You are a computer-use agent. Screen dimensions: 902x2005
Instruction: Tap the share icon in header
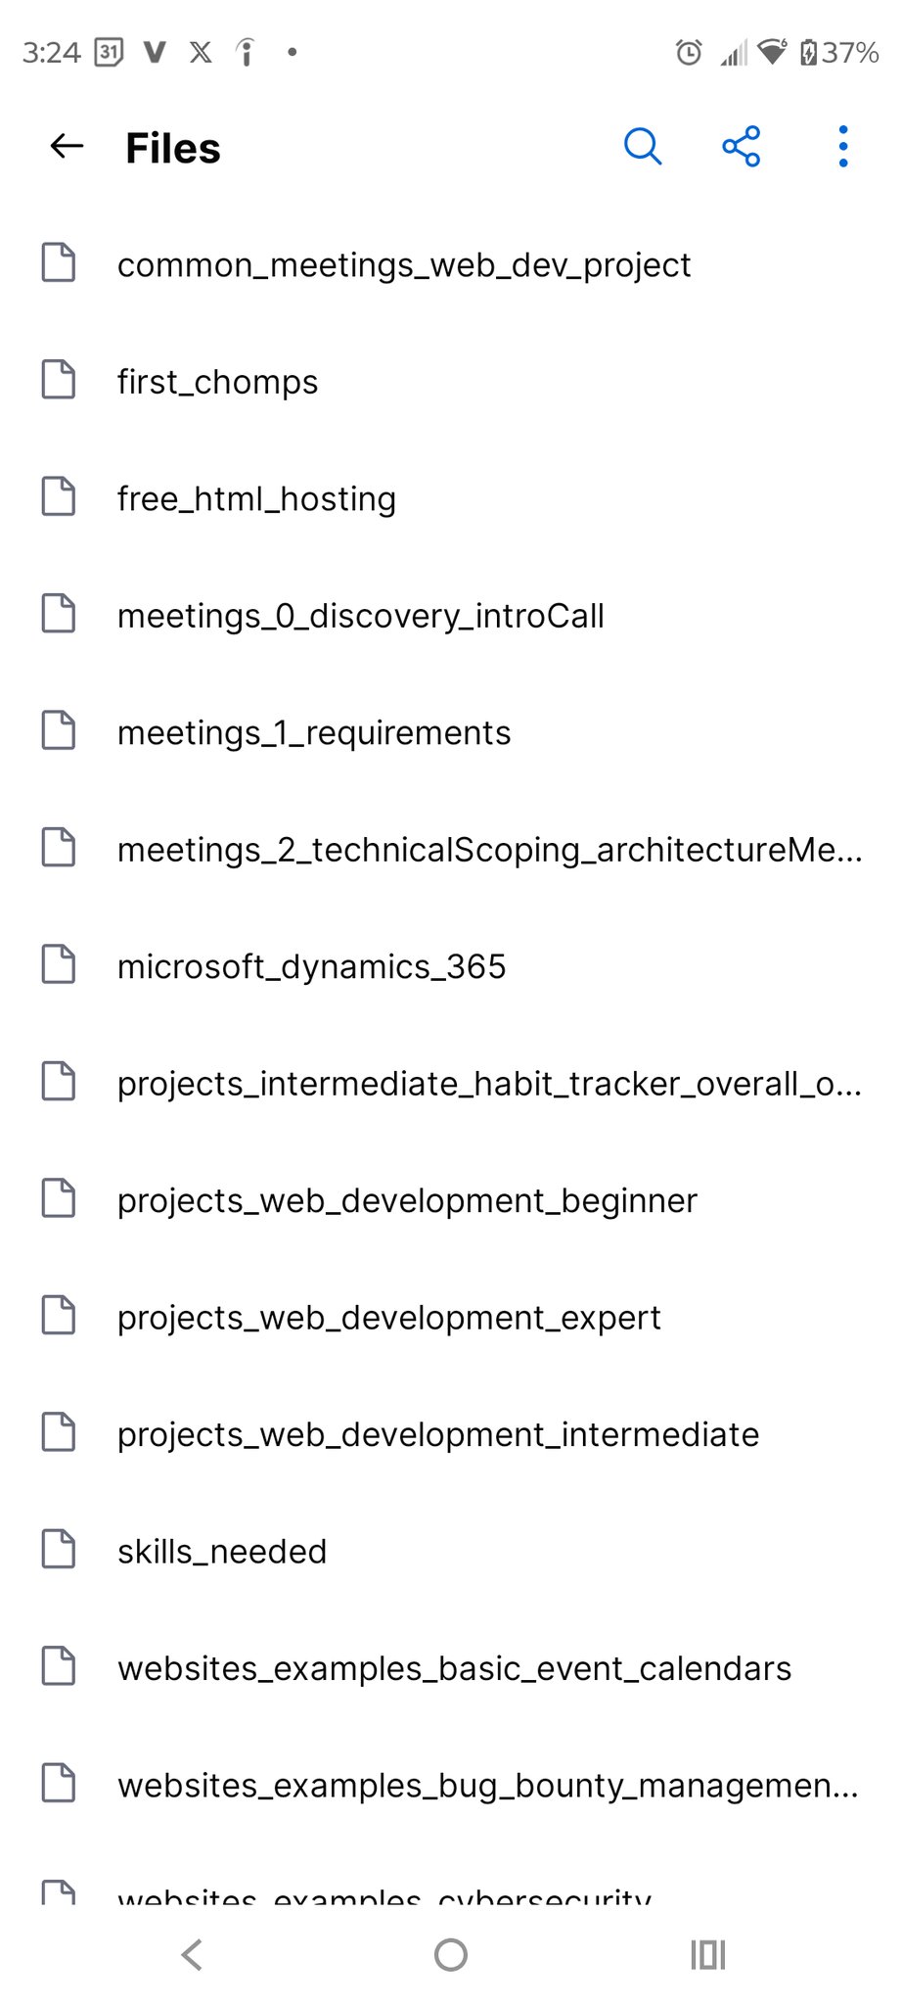(x=741, y=147)
